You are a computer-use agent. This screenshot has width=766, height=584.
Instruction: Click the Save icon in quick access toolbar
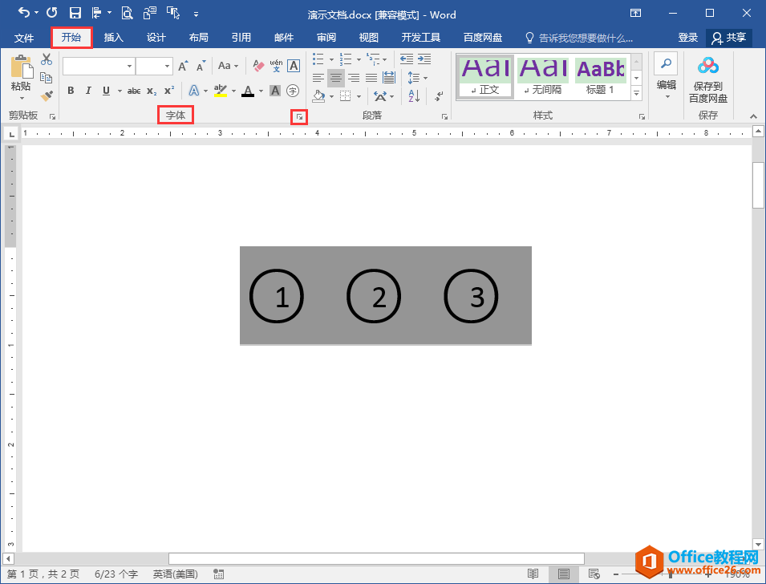click(75, 14)
